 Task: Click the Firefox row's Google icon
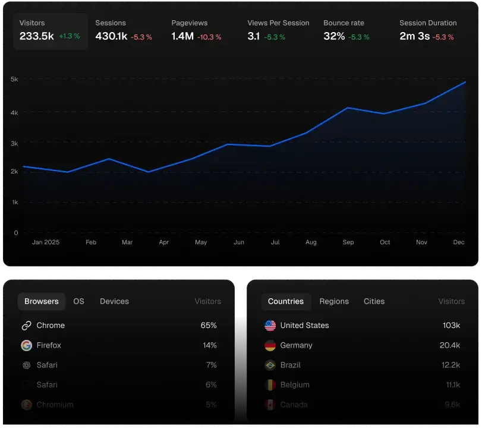point(26,345)
